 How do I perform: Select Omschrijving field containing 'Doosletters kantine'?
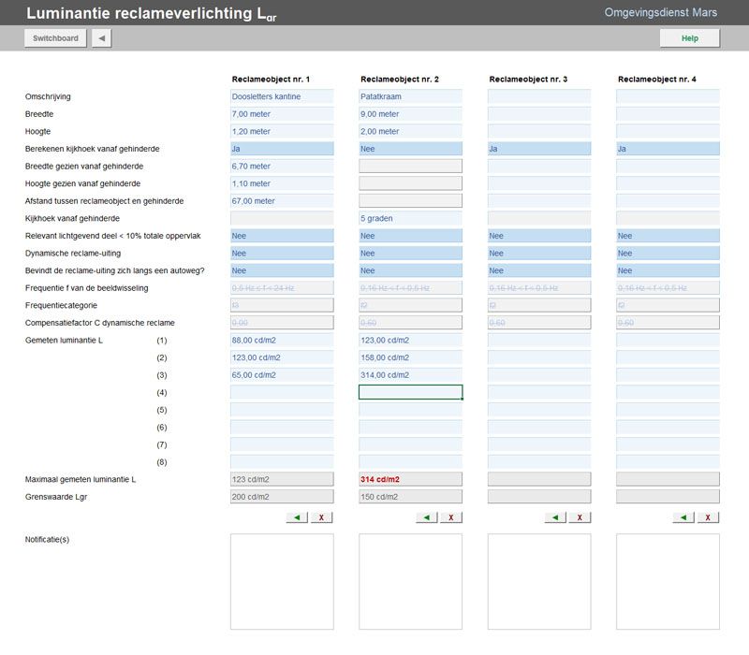tap(282, 96)
